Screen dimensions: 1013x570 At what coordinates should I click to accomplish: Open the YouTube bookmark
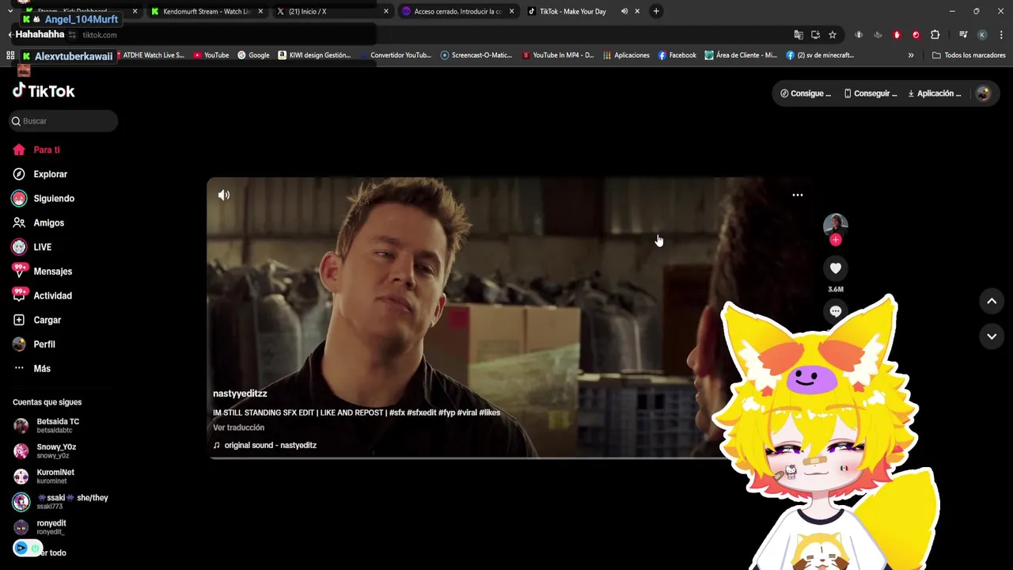211,55
